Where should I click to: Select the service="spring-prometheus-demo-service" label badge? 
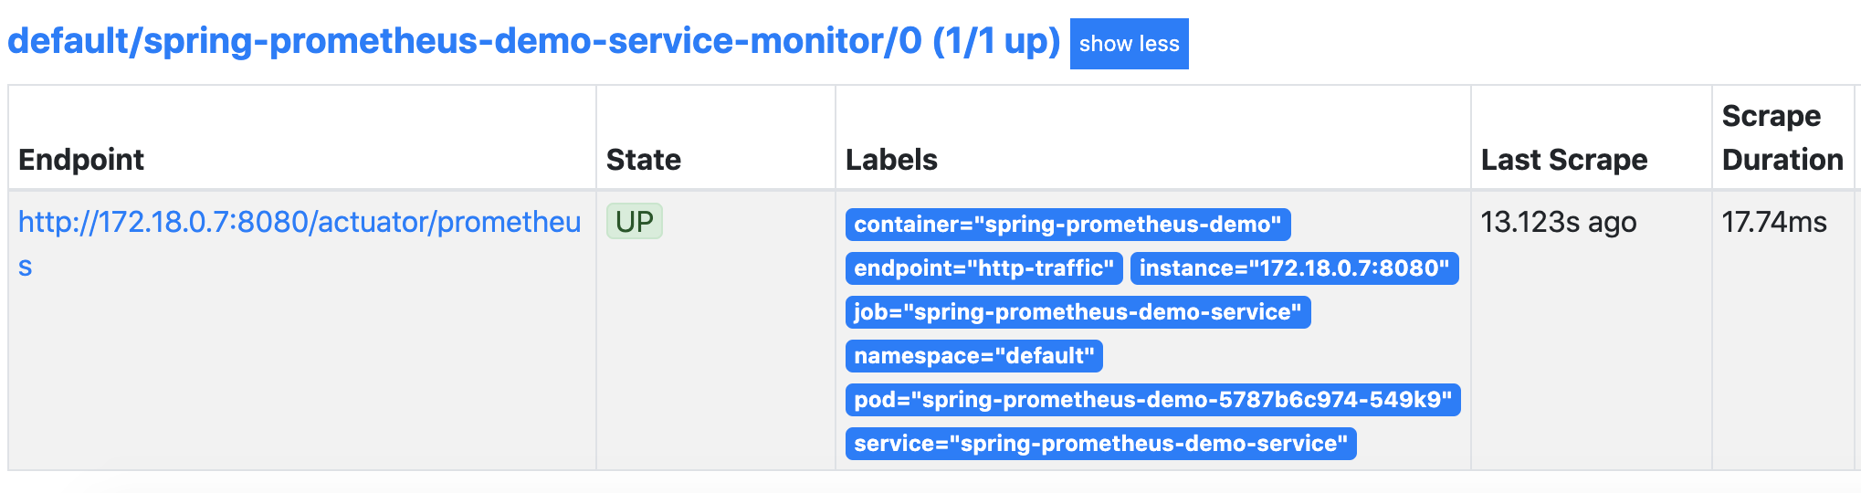(1100, 444)
